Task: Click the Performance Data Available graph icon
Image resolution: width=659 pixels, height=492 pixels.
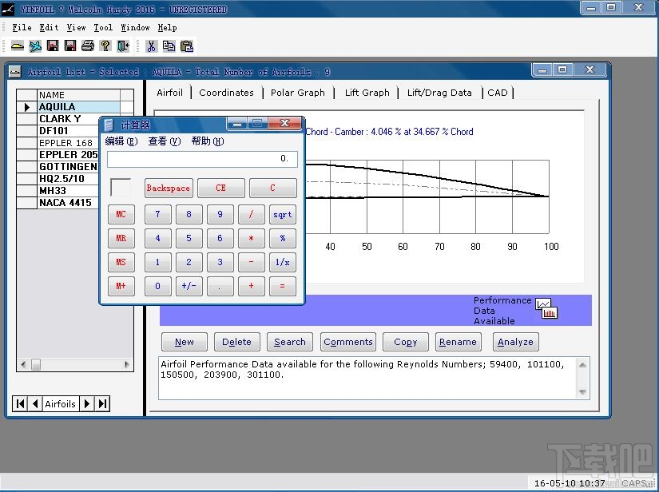Action: click(x=547, y=307)
